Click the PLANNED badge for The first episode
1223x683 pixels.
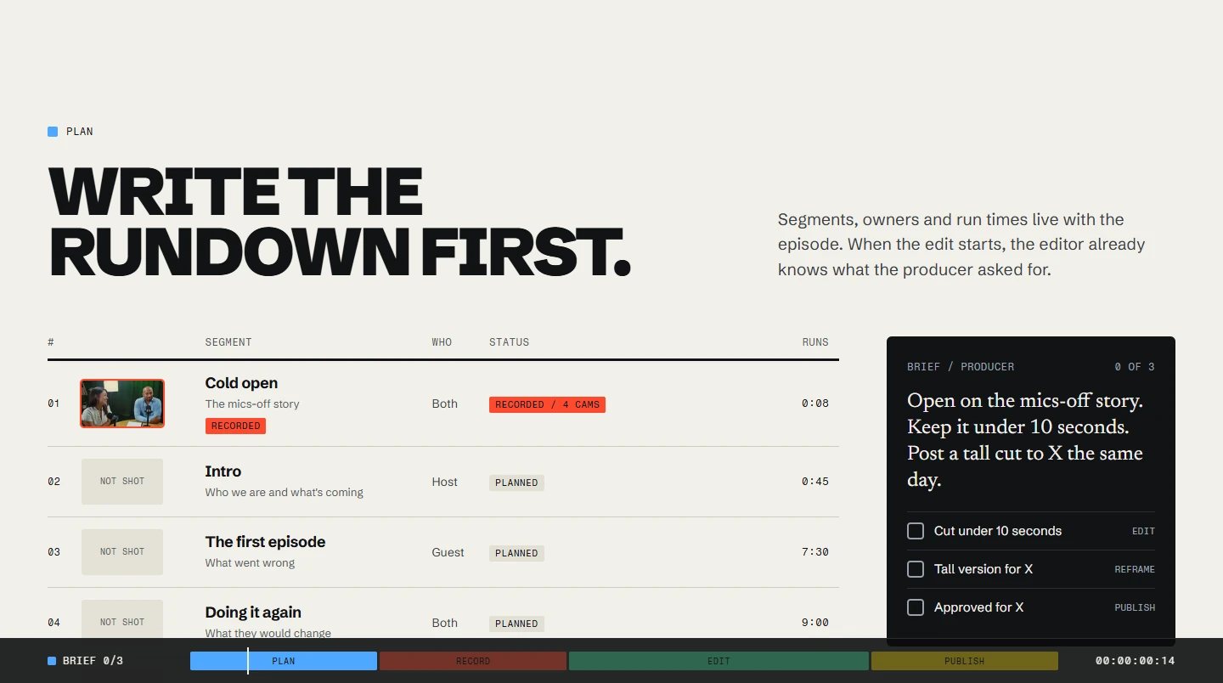[516, 553]
